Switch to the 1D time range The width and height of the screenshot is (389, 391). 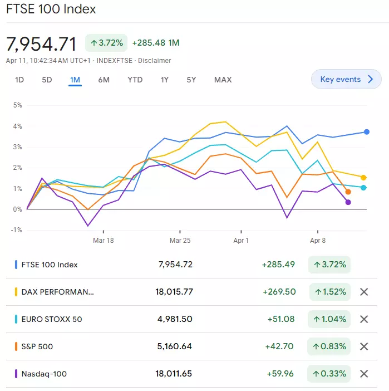click(x=19, y=80)
